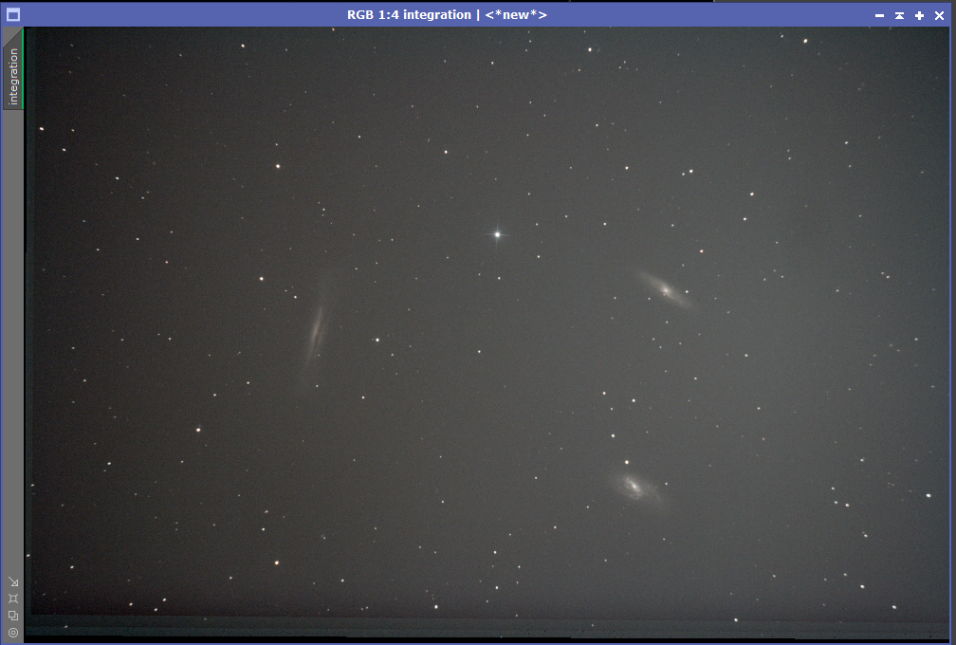Maximize the image window with the plus button
The image size is (956, 645).
click(919, 15)
